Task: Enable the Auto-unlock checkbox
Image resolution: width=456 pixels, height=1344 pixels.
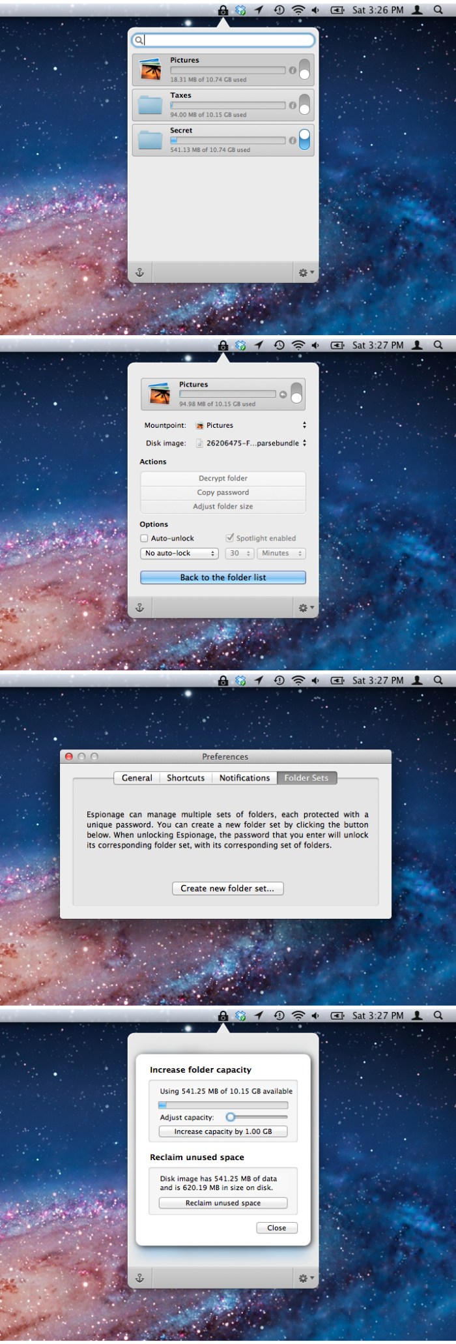Action: point(144,539)
